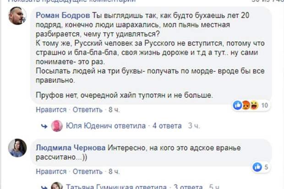The height and width of the screenshot is (189, 284).
Task: Open the 8 ч. timestamp on Бодров's comment
Action: pyautogui.click(x=114, y=110)
